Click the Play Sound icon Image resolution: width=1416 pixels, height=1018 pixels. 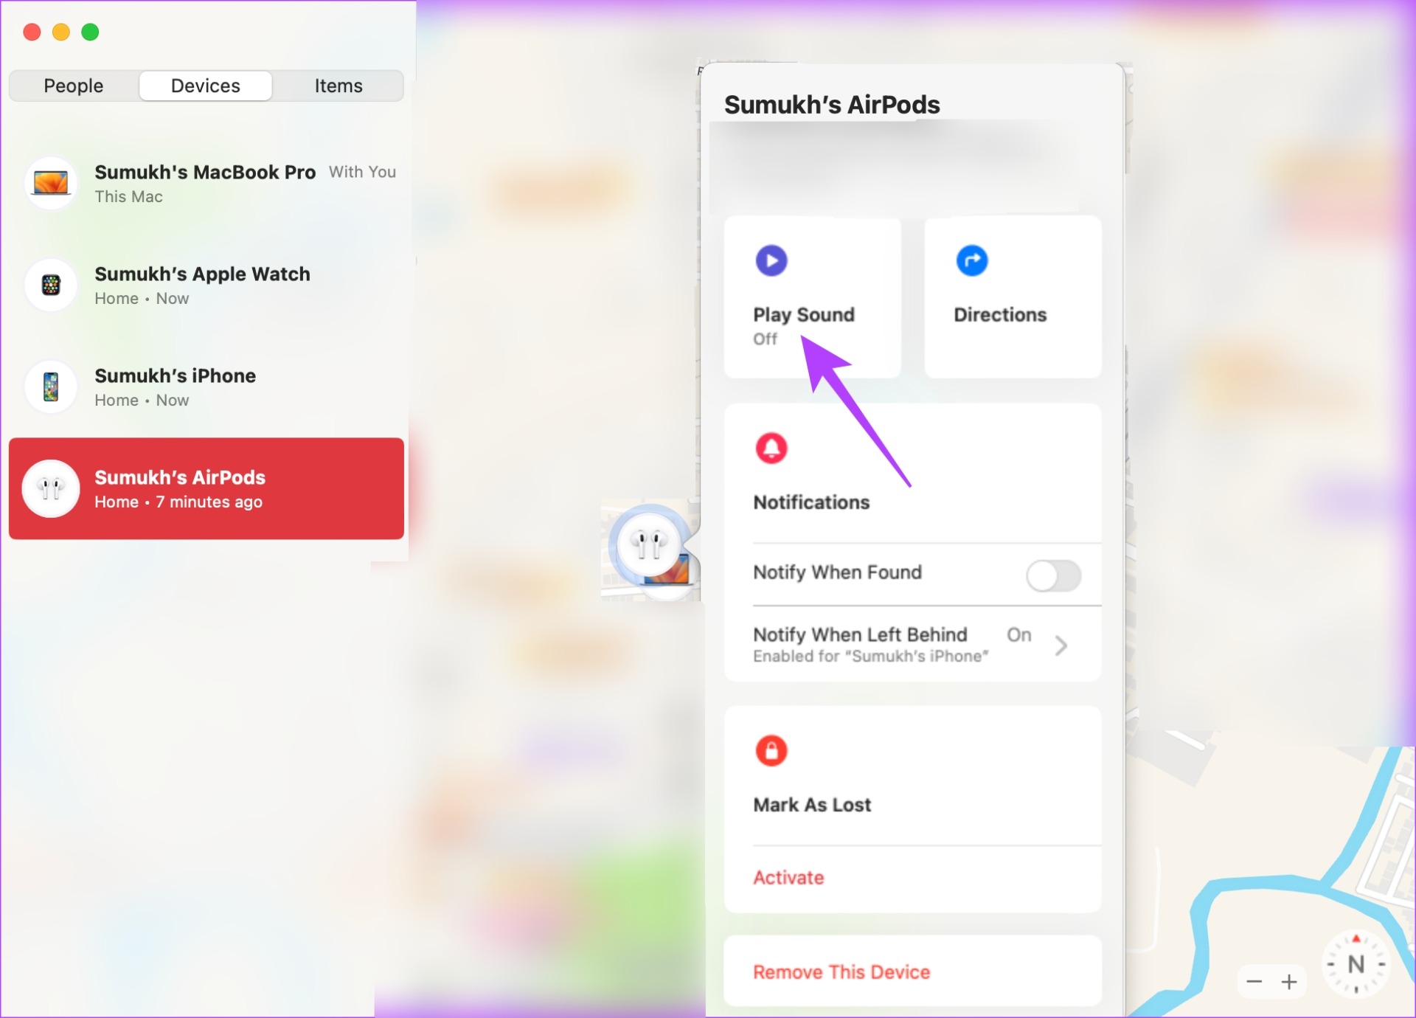click(x=771, y=260)
